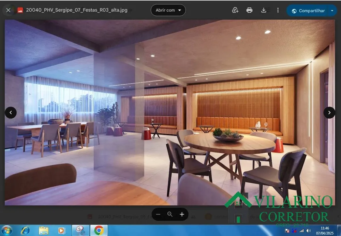Switch to Google Chrome on the taskbar

coord(99,231)
